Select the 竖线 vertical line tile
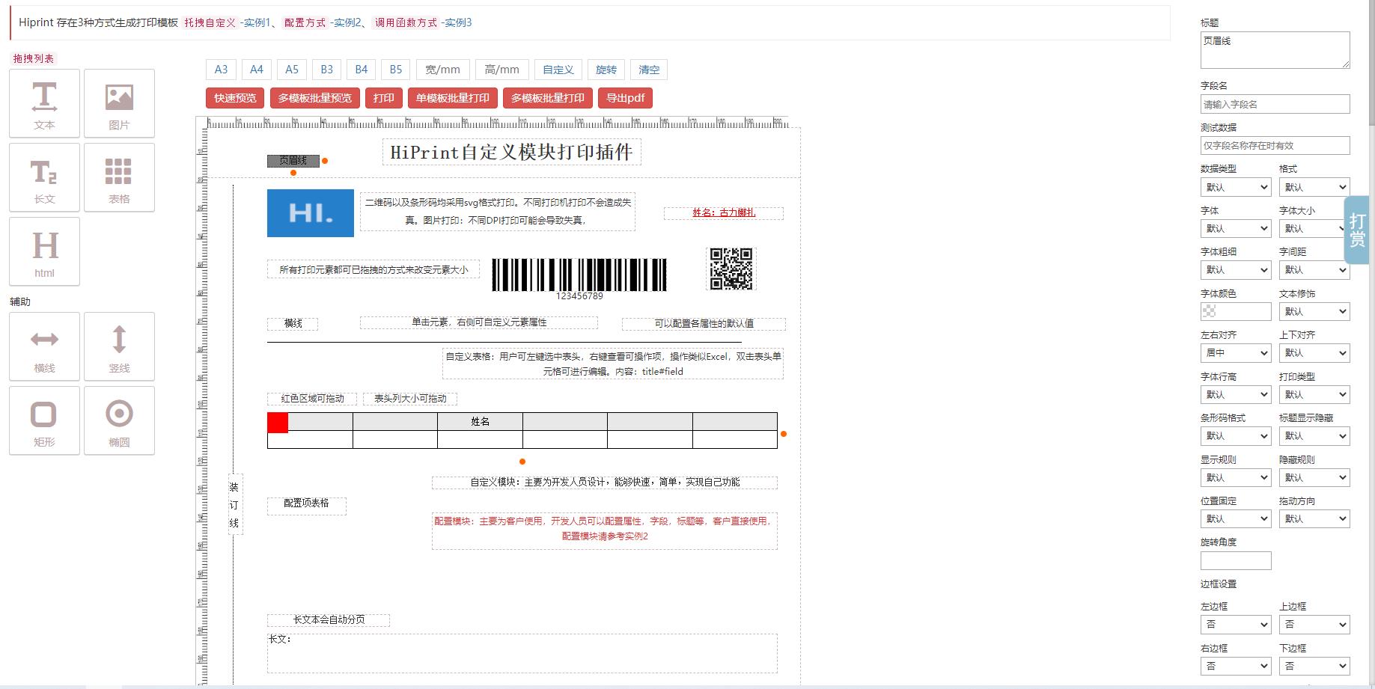This screenshot has height=689, width=1375. (x=119, y=346)
